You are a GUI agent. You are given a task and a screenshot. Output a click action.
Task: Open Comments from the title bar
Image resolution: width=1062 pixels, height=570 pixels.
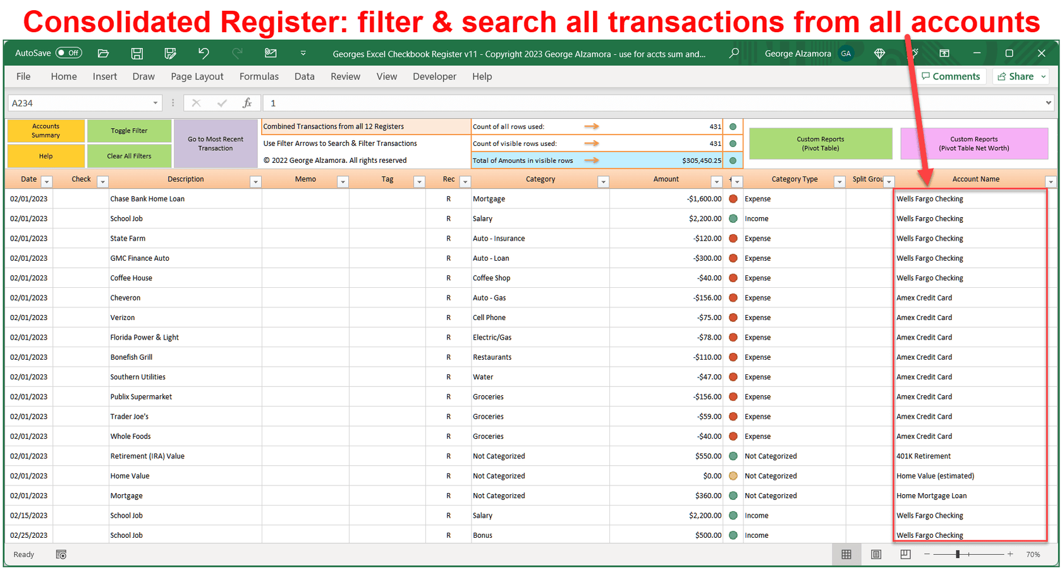[x=951, y=76]
